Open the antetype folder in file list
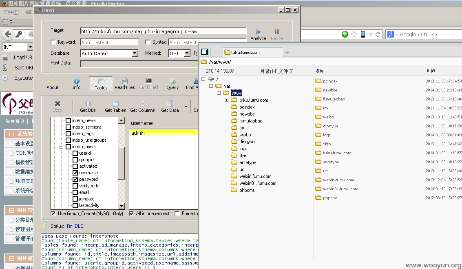462x269 pixels. (331, 162)
